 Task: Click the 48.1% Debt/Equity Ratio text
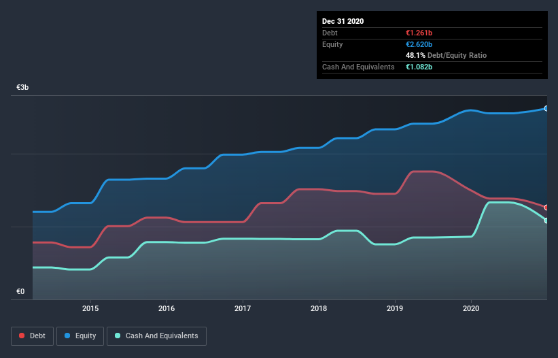447,56
